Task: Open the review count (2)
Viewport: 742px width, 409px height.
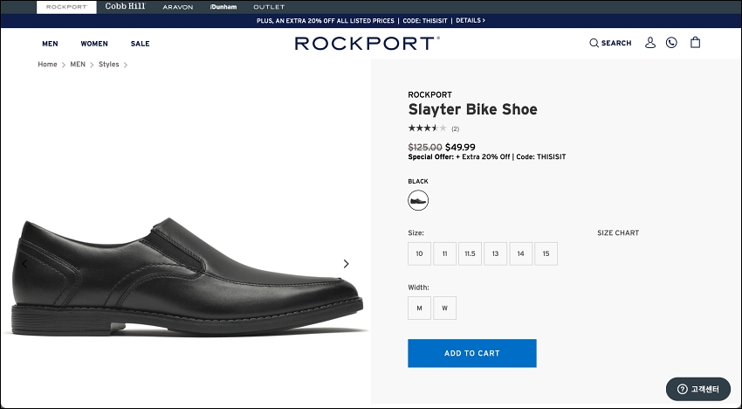Action: 455,128
